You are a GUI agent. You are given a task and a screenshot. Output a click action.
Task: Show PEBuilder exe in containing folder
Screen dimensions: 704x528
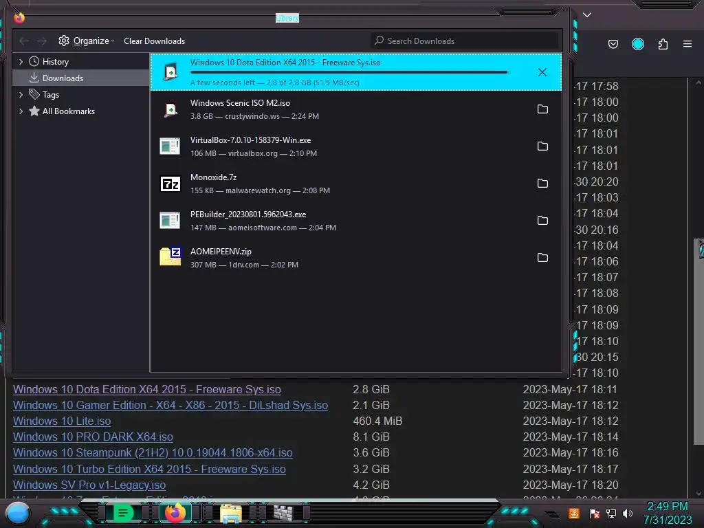[x=542, y=221]
